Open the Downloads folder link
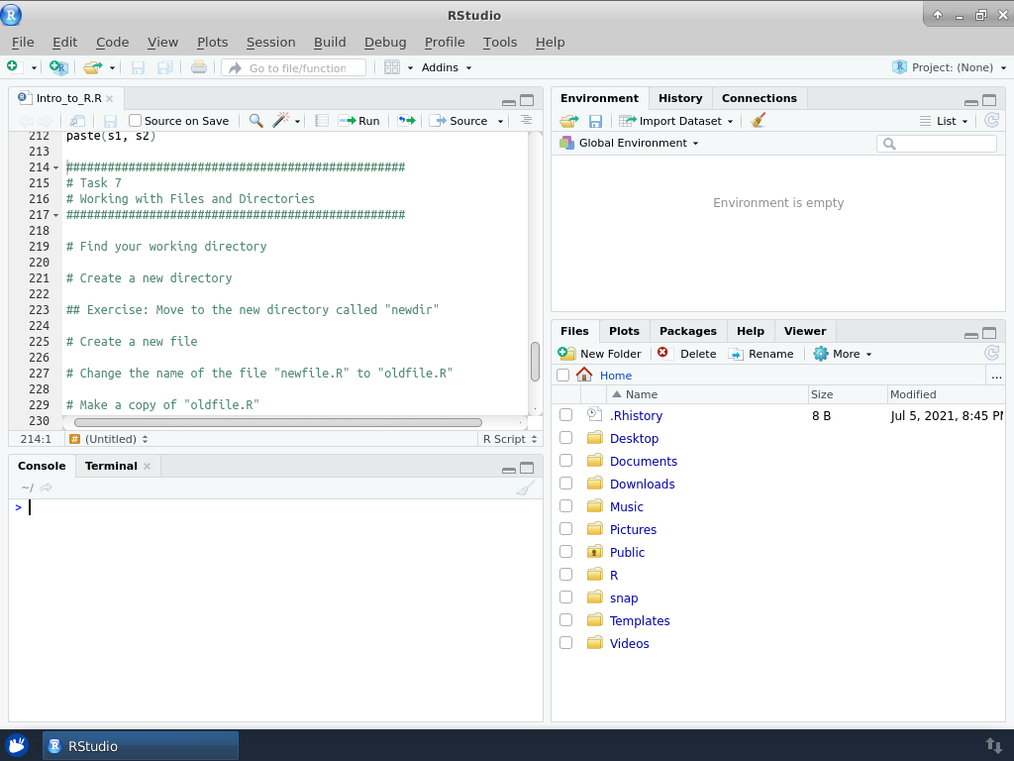This screenshot has height=761, width=1014. [x=642, y=484]
